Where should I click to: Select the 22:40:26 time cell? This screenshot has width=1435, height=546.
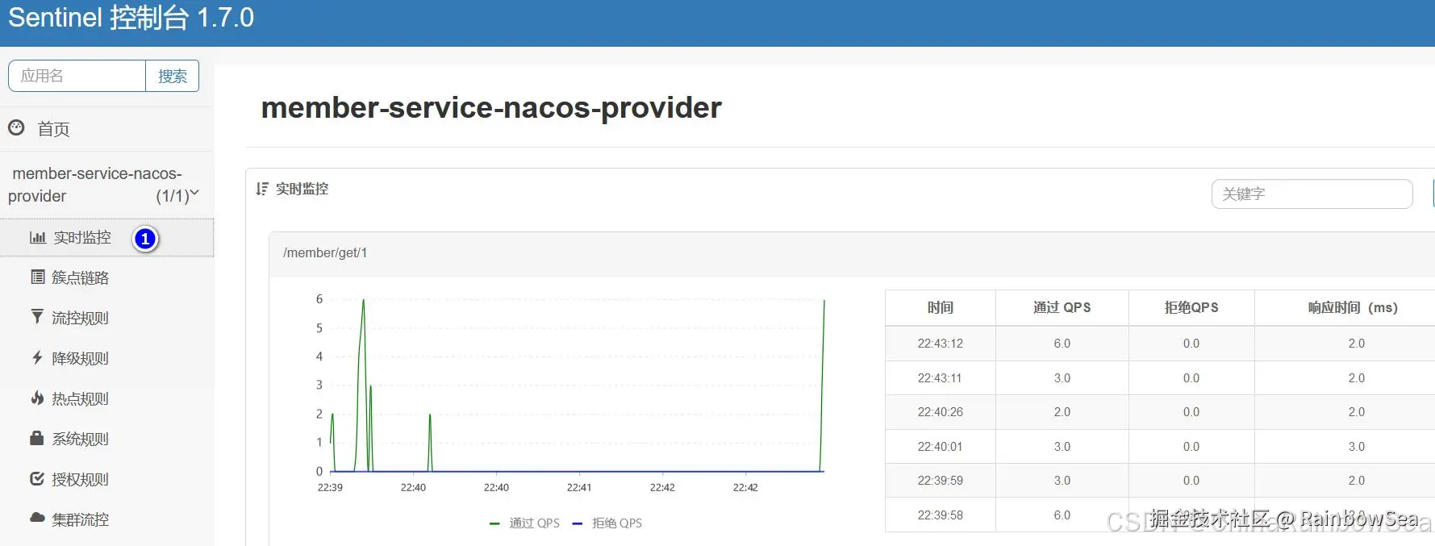941,412
